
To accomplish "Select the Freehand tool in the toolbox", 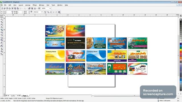I will click(1, 27).
